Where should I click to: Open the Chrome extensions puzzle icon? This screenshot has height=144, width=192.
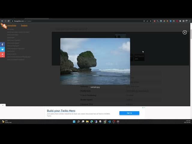point(180,21)
